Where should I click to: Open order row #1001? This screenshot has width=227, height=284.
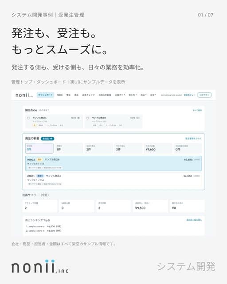(113, 180)
